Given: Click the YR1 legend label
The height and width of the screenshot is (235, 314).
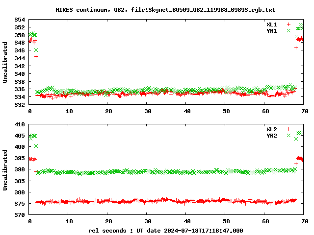Looking at the screenshot, I should coord(271,31).
